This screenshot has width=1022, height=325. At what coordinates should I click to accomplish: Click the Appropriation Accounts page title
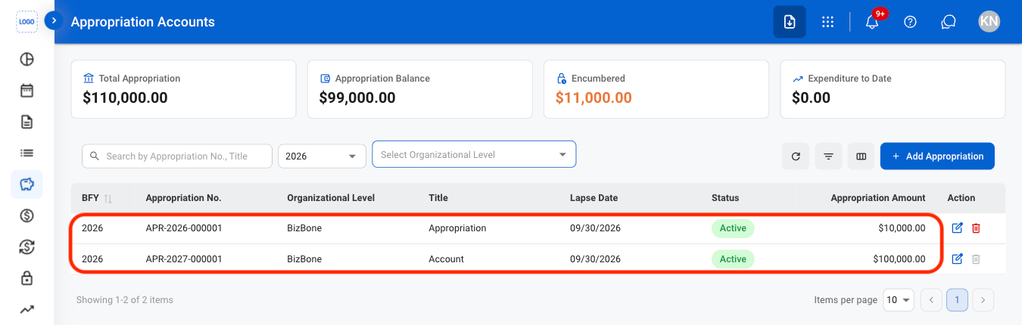[143, 22]
